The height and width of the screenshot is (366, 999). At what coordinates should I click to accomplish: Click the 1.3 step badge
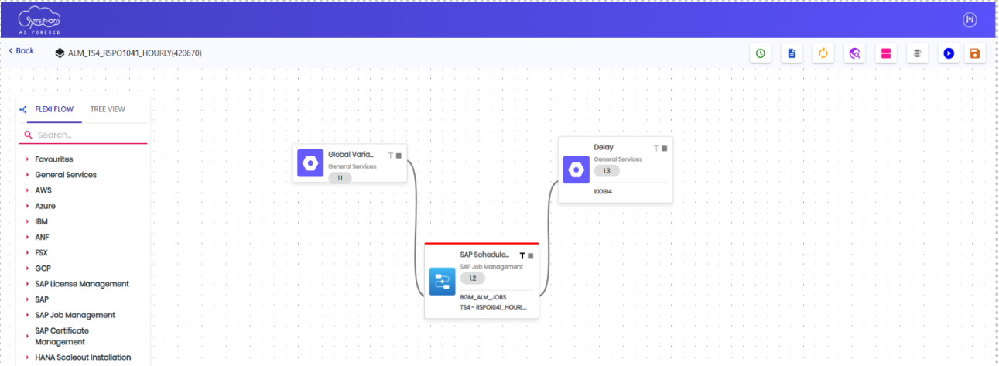coord(606,171)
